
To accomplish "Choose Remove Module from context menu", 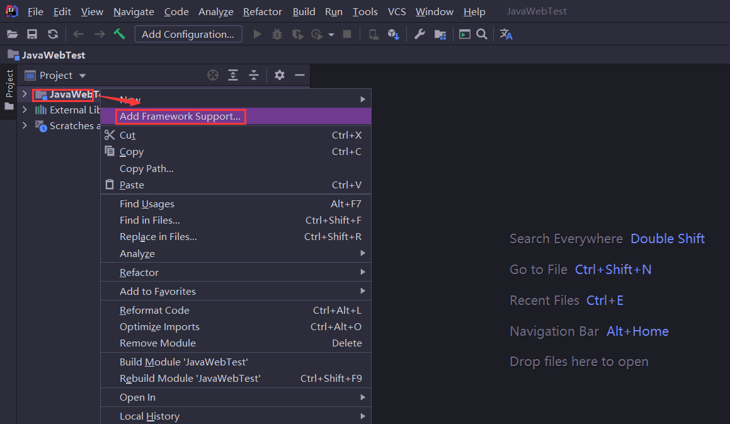I will (x=157, y=343).
